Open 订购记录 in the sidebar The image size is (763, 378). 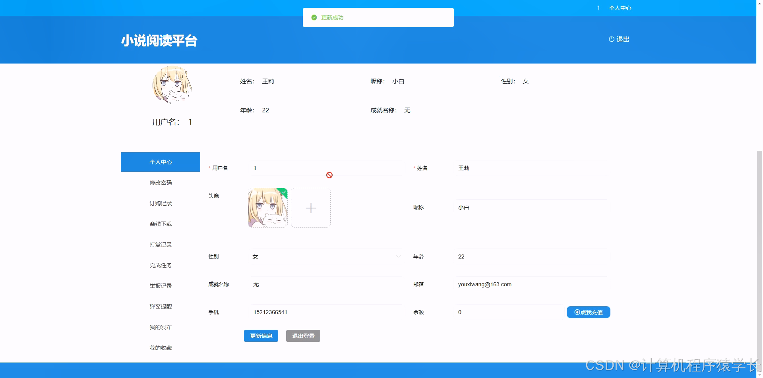click(161, 203)
